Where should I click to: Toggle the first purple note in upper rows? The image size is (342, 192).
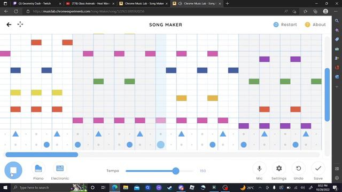pos(265,59)
